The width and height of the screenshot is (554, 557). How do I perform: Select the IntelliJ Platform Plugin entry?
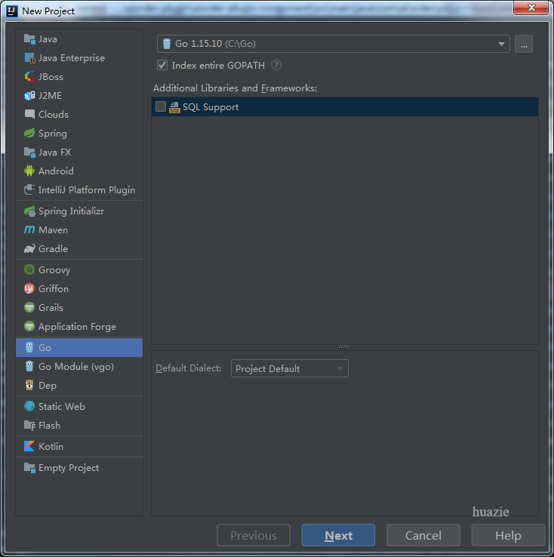(x=79, y=189)
